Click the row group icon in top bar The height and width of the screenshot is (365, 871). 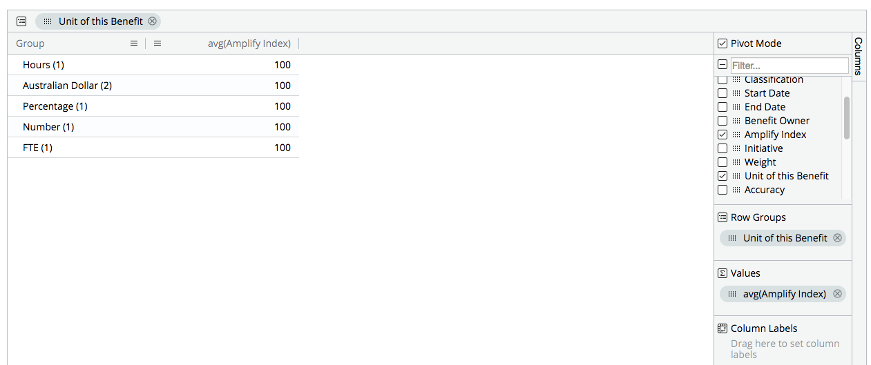coord(21,21)
